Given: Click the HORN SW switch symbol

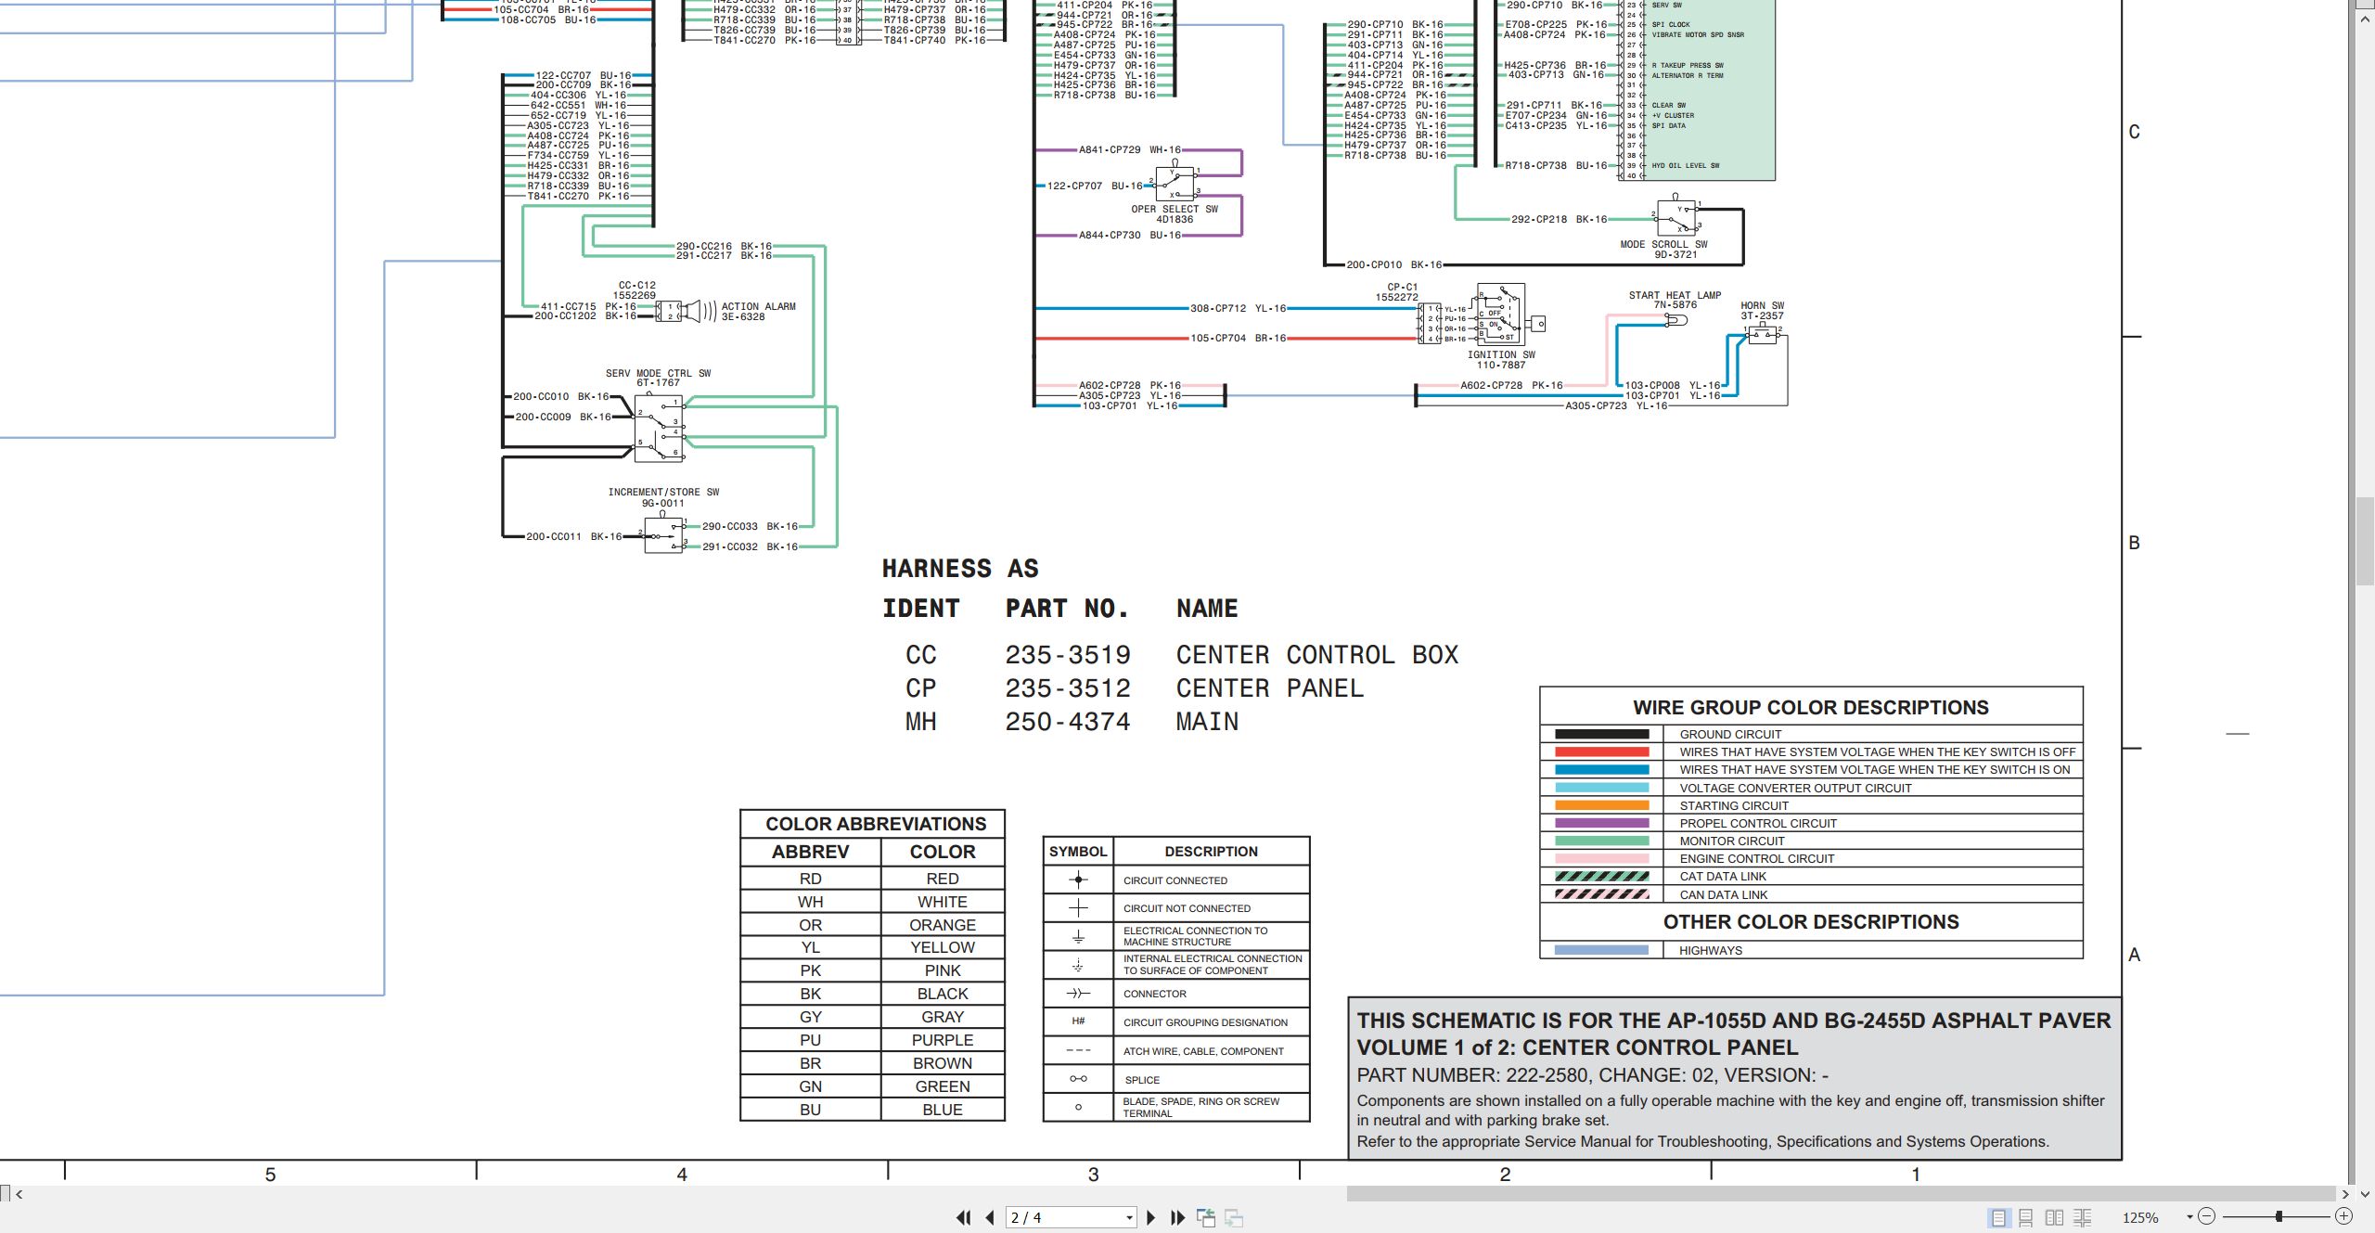Looking at the screenshot, I should 1762,333.
